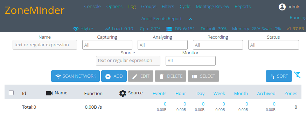Image resolution: width=306 pixels, height=133 pixels.
Task: Open the Filters page
Action: 168,6
